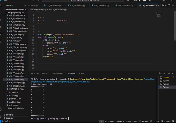Click the powershell terminal warning icon

[173, 77]
